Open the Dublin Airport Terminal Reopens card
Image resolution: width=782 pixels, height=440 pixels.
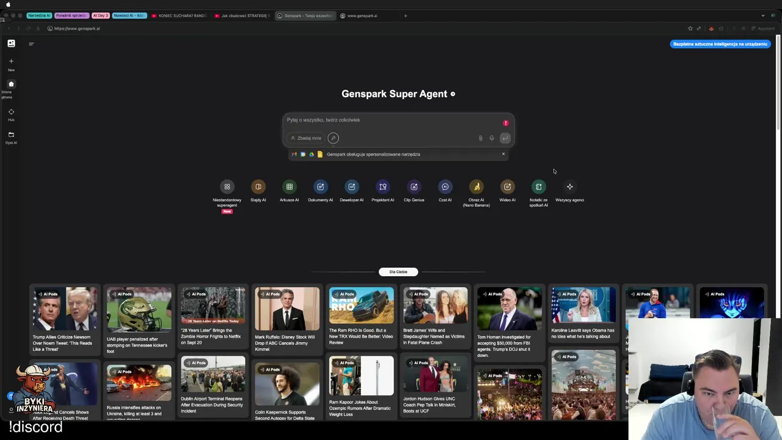click(213, 386)
